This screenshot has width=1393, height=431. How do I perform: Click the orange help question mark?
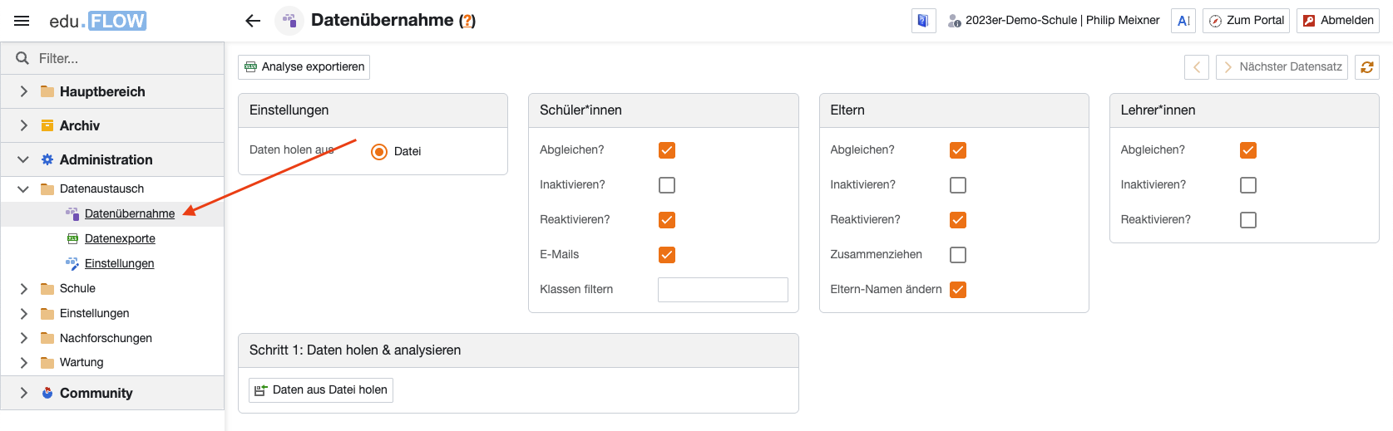coord(468,21)
